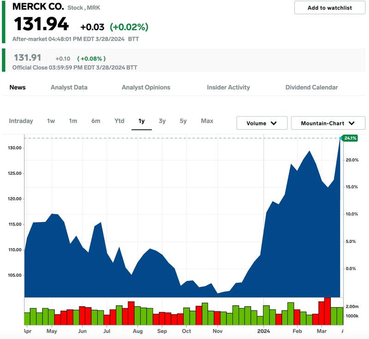The height and width of the screenshot is (339, 369).
Task: Click the 15.0% percent axis label
Action: coord(351,187)
